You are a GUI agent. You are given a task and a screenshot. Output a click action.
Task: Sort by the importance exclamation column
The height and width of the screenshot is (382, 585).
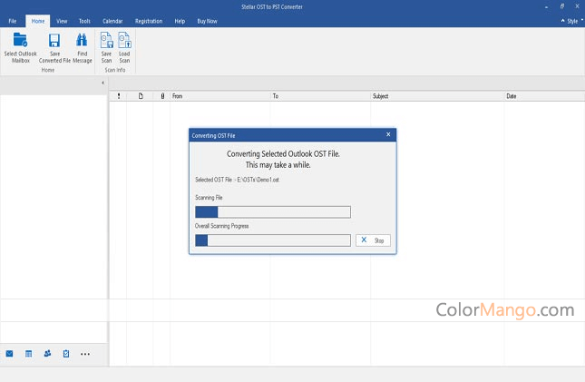119,96
